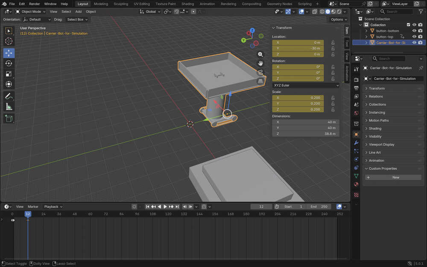Toggle the X location lock

pyautogui.click(x=333, y=43)
